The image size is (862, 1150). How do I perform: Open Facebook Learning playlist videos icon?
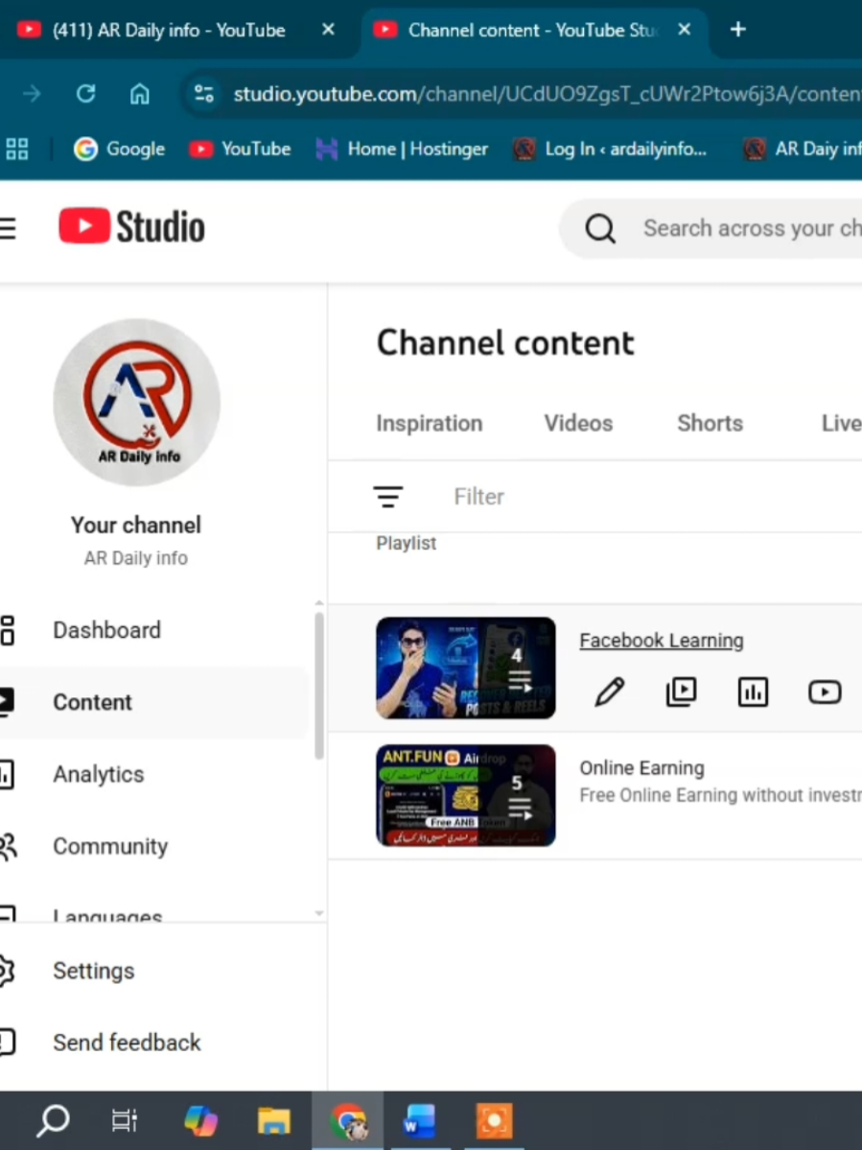(681, 692)
